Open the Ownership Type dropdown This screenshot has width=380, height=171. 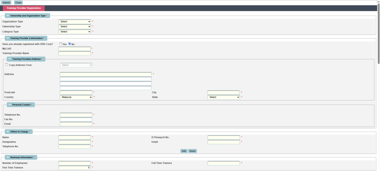click(x=75, y=26)
